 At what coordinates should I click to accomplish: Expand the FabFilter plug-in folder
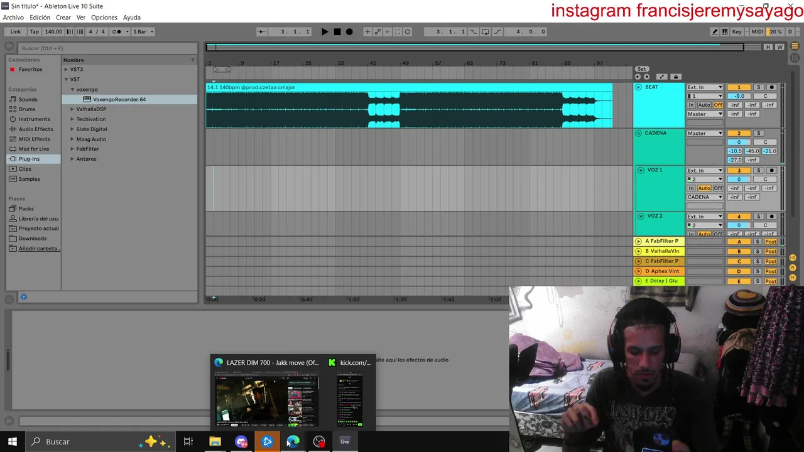click(72, 149)
